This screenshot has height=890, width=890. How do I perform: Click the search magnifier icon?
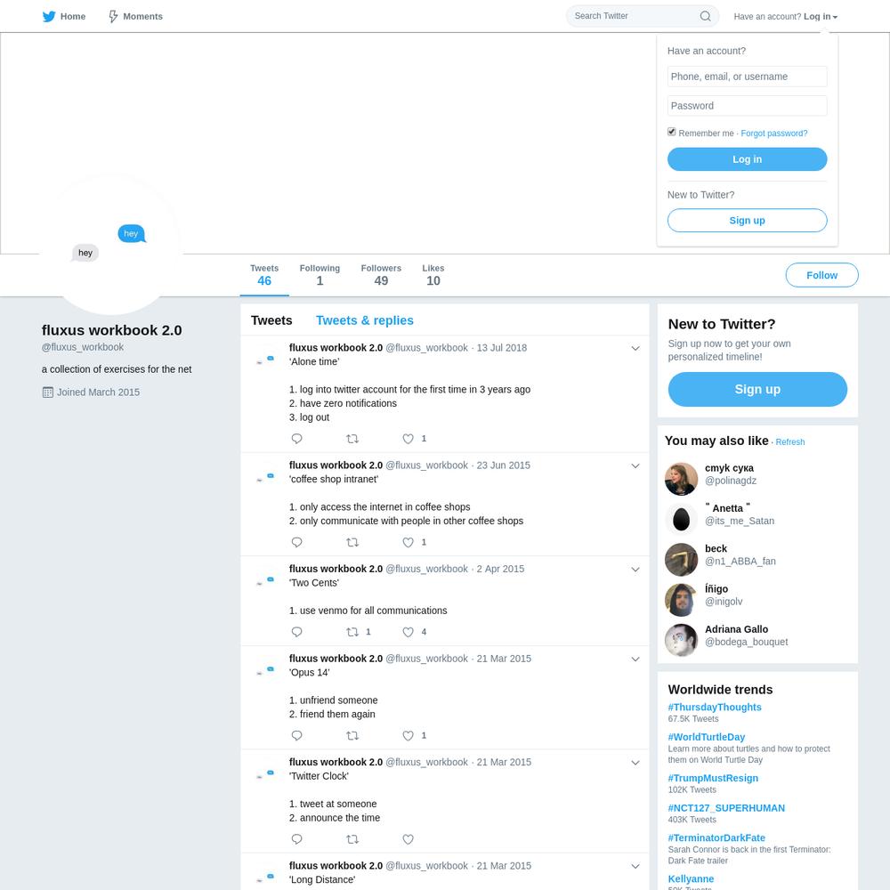point(705,16)
